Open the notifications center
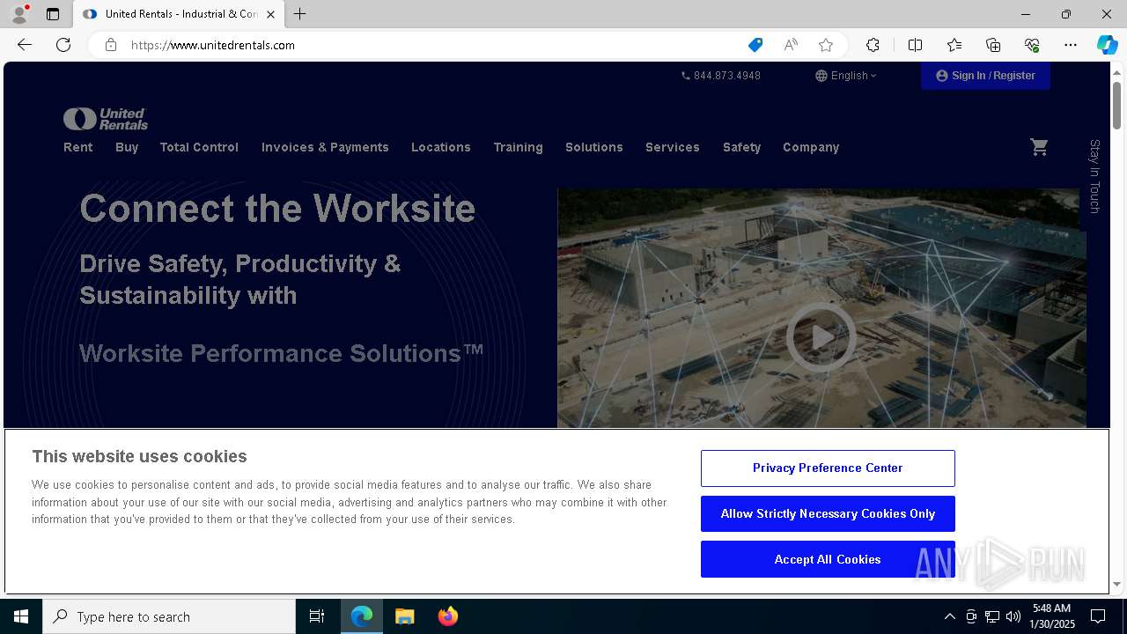The width and height of the screenshot is (1127, 634). pyautogui.click(x=1098, y=616)
